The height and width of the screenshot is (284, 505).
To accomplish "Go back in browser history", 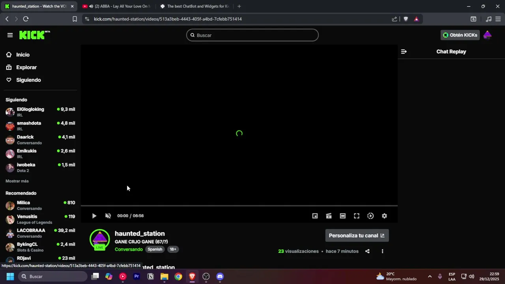I will pos(7,19).
